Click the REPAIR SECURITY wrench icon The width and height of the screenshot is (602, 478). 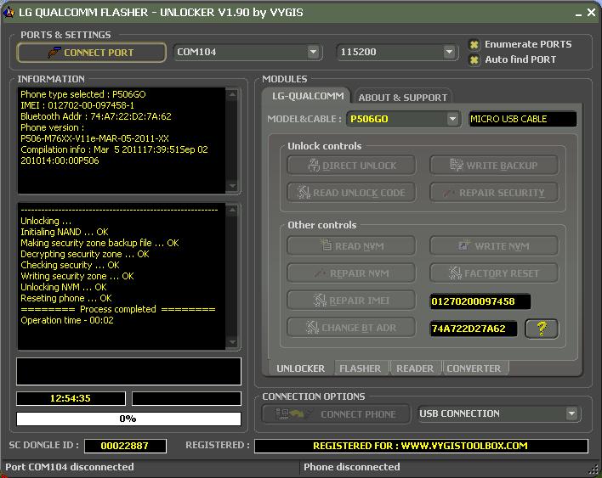pos(449,194)
